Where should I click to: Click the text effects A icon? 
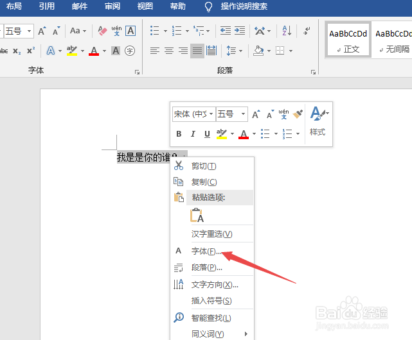coord(51,51)
